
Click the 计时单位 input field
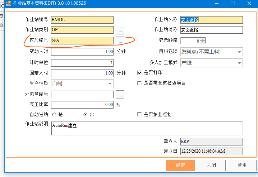coord(82,63)
